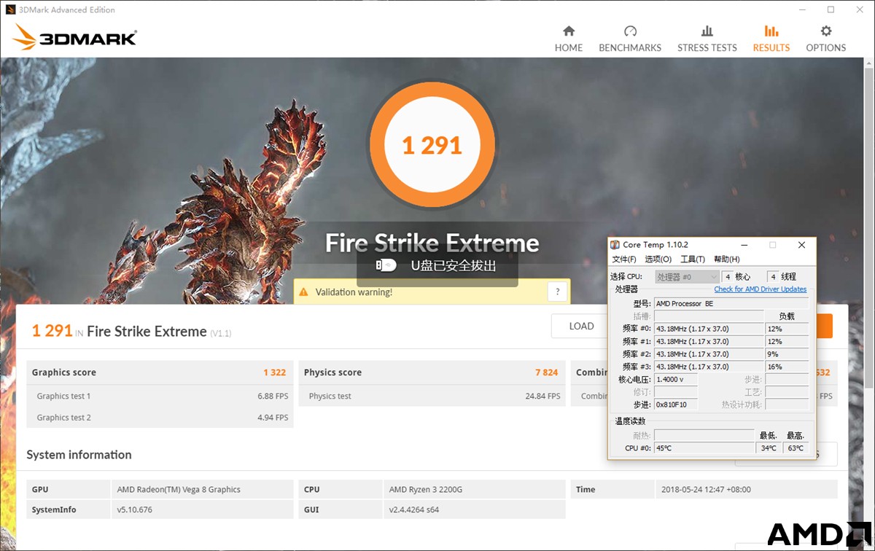This screenshot has width=875, height=551.
Task: Expand the 处理器 #0 CPU dropdown
Action: [687, 277]
